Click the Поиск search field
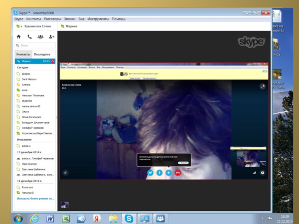The width and height of the screenshot is (299, 224). pos(35,45)
